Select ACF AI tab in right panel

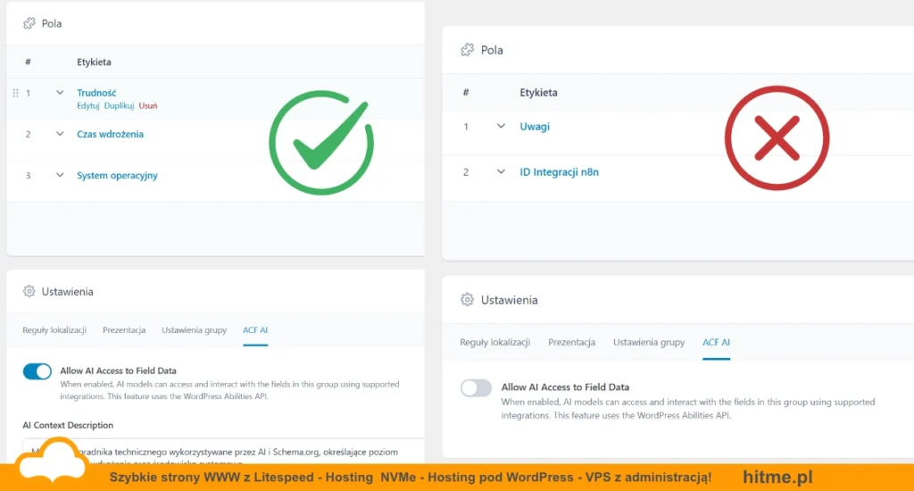pyautogui.click(x=717, y=342)
